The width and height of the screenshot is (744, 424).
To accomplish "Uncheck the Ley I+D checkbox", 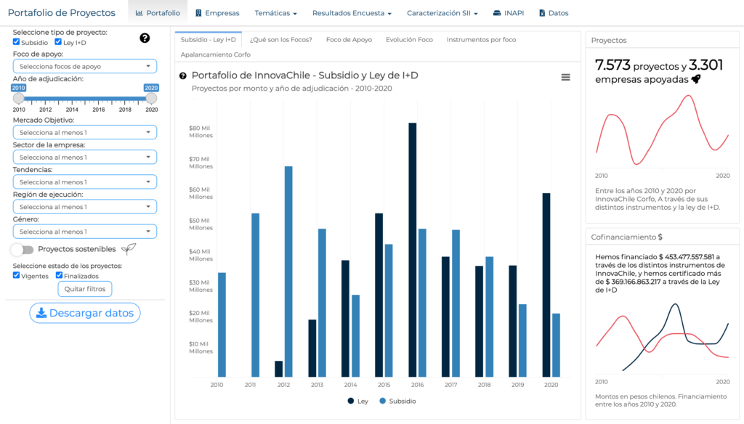I will [58, 42].
